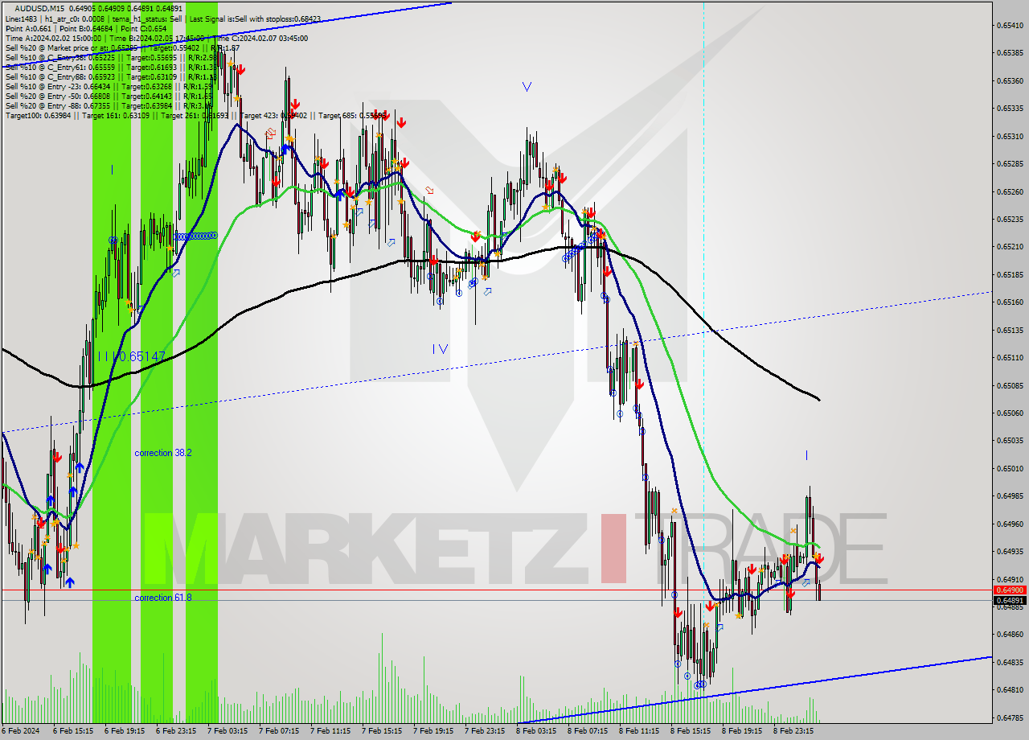Select the 'Point A:0.661' text
Image resolution: width=1029 pixels, height=740 pixels.
point(27,28)
